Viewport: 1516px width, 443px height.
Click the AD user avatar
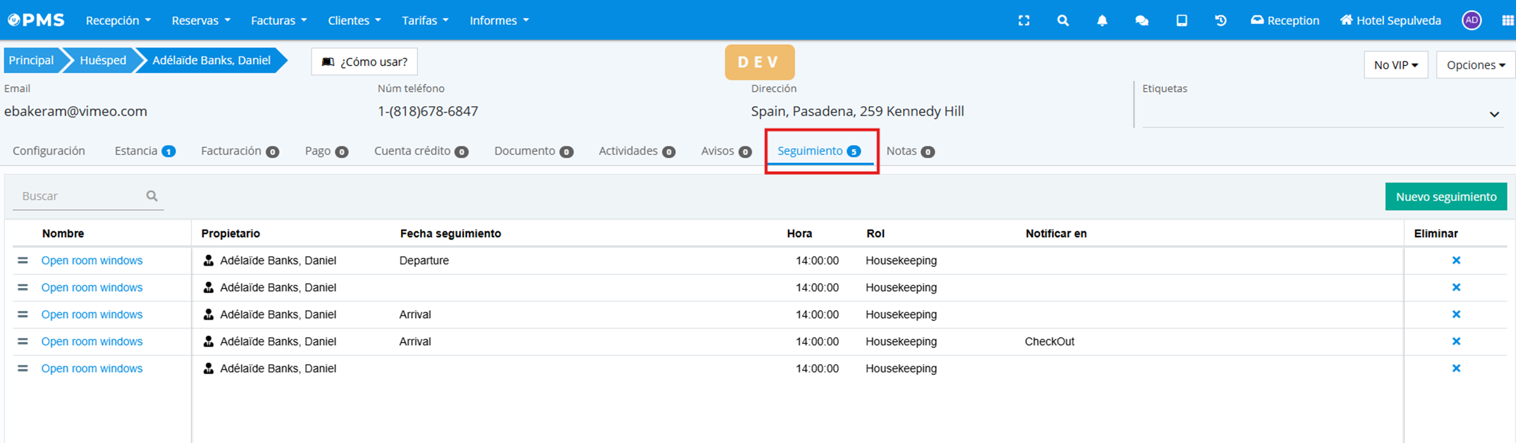[x=1471, y=20]
